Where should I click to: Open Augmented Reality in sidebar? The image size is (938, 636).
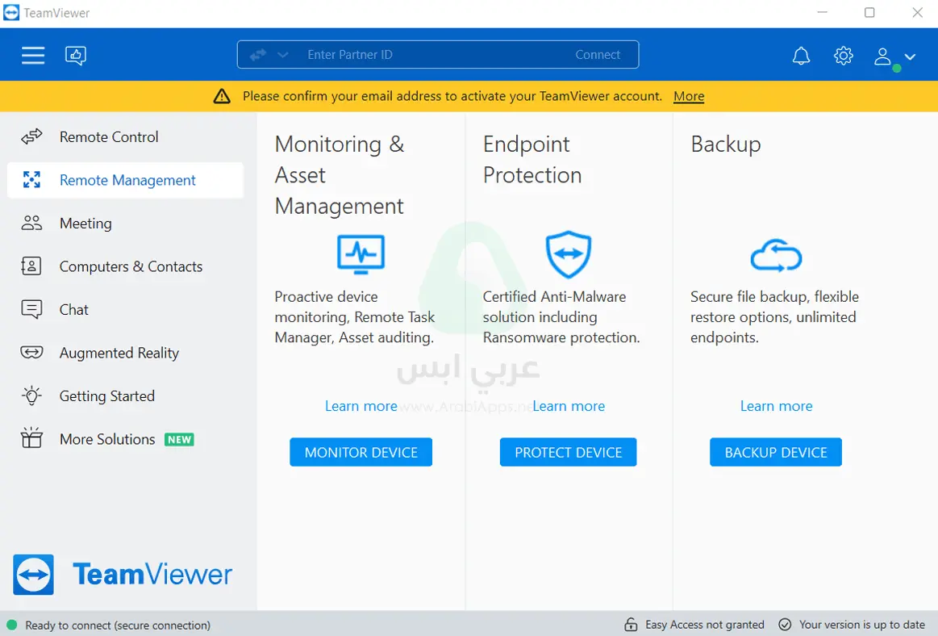tap(119, 353)
